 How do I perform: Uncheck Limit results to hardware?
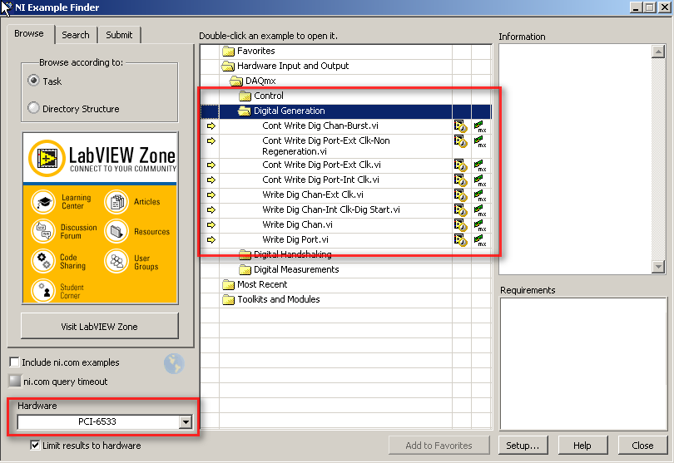tap(35, 446)
